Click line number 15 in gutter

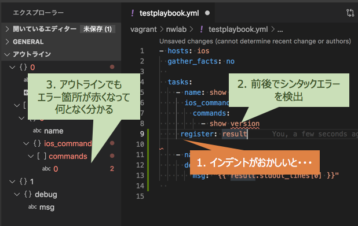click(140, 196)
